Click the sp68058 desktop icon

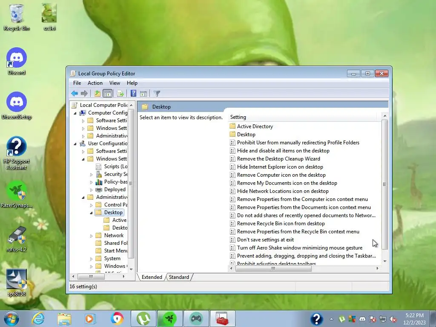pos(17,283)
